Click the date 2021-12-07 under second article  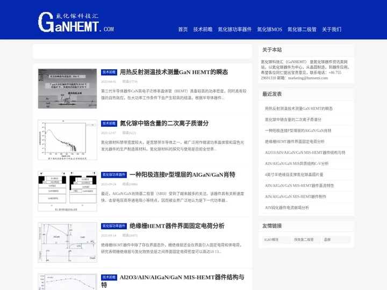tap(109, 133)
